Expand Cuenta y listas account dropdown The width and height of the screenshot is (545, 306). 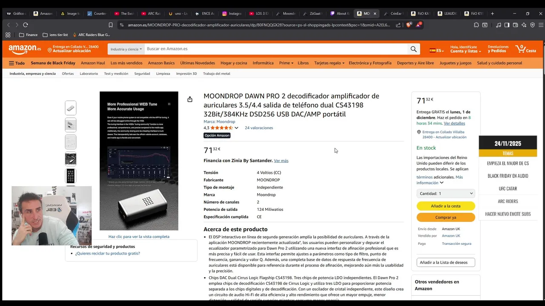[x=465, y=49]
